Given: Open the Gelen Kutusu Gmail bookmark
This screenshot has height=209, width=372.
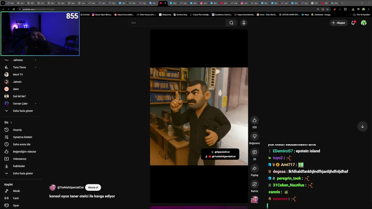Looking at the screenshot, I should coord(146,15).
